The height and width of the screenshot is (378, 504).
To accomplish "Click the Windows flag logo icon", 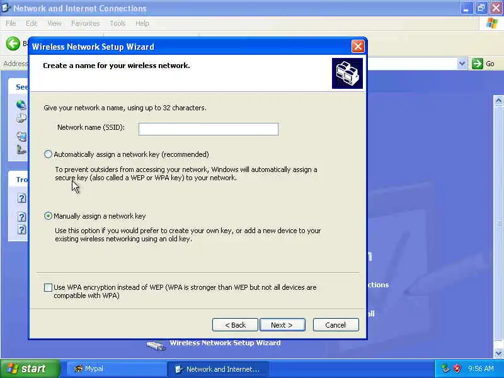I will click(491, 23).
